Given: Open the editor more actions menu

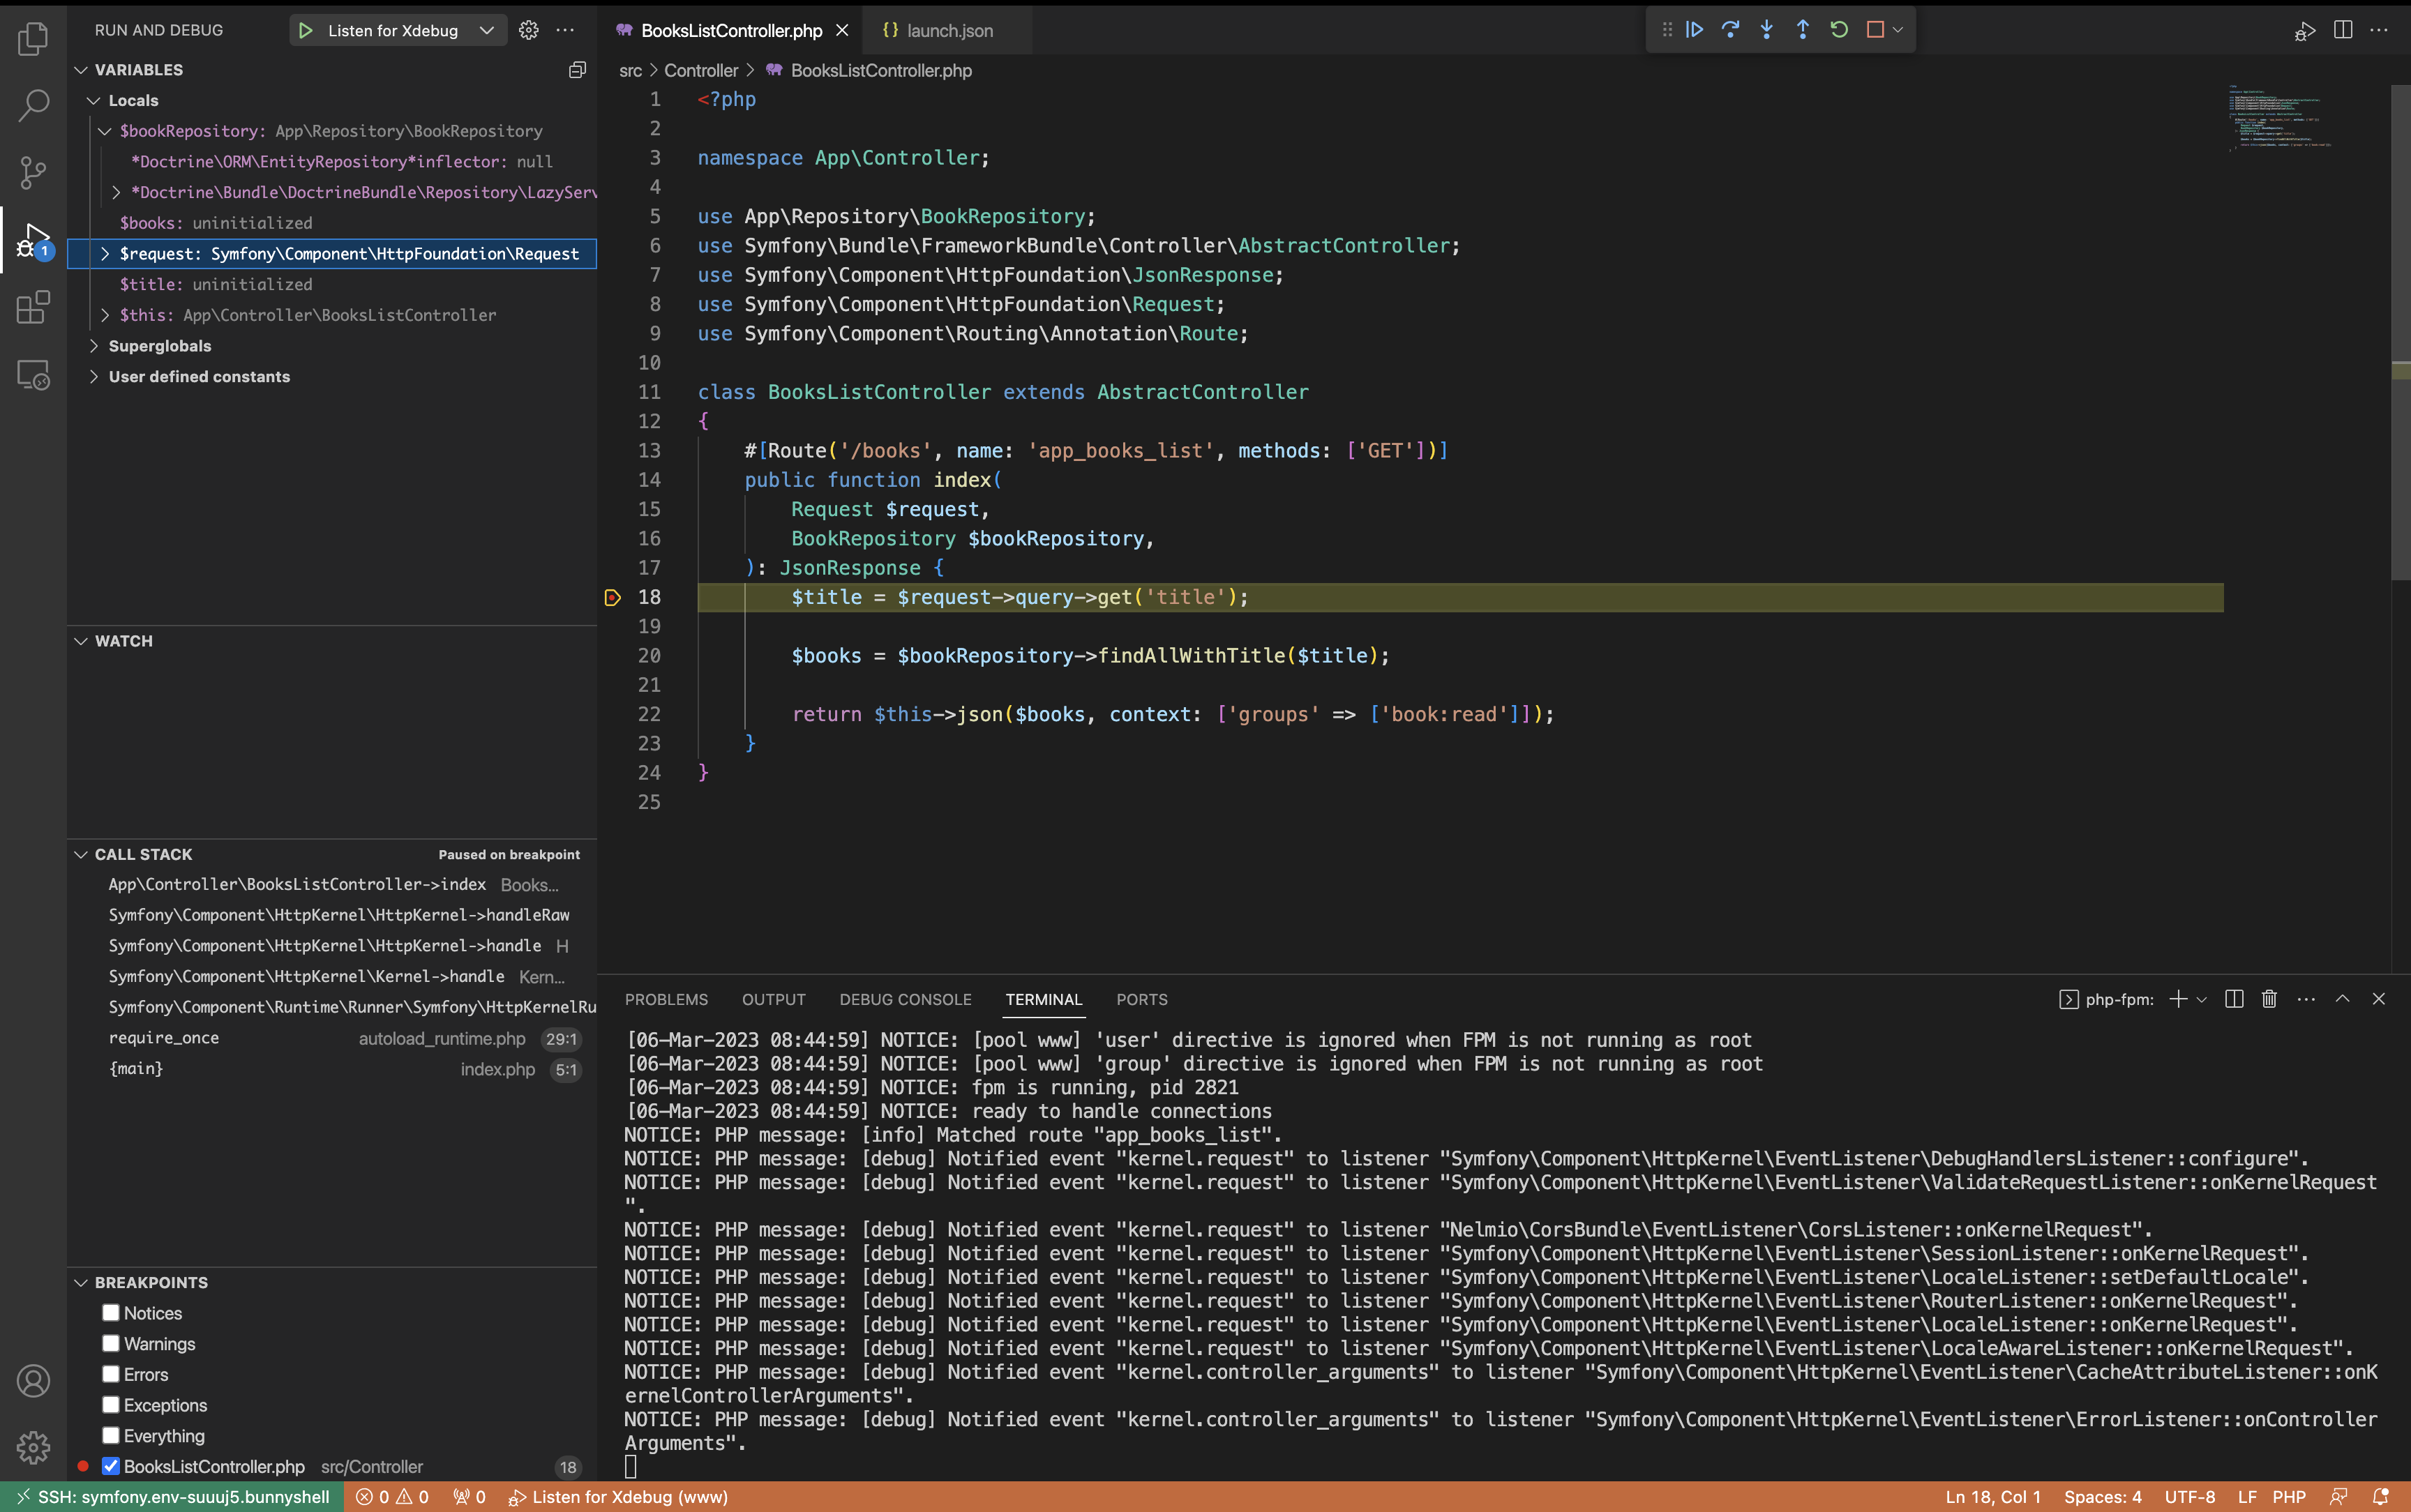Looking at the screenshot, I should [2378, 30].
